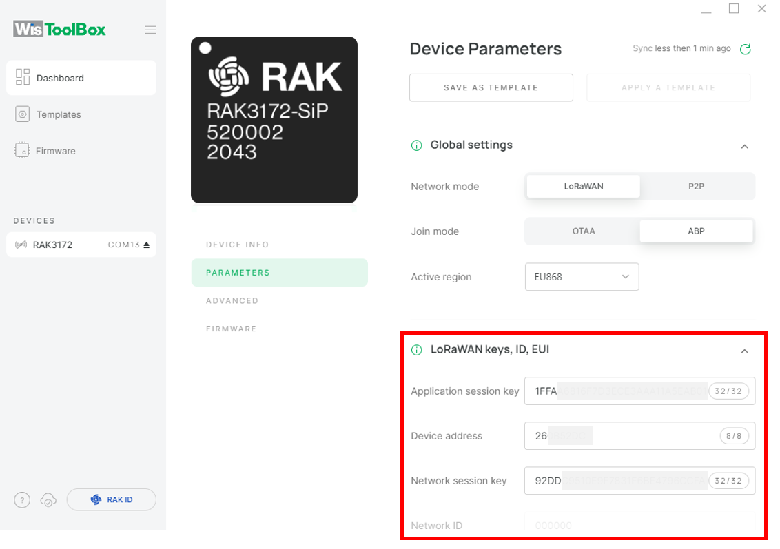
Task: Switch to the DEVICE INFO tab
Action: click(237, 245)
